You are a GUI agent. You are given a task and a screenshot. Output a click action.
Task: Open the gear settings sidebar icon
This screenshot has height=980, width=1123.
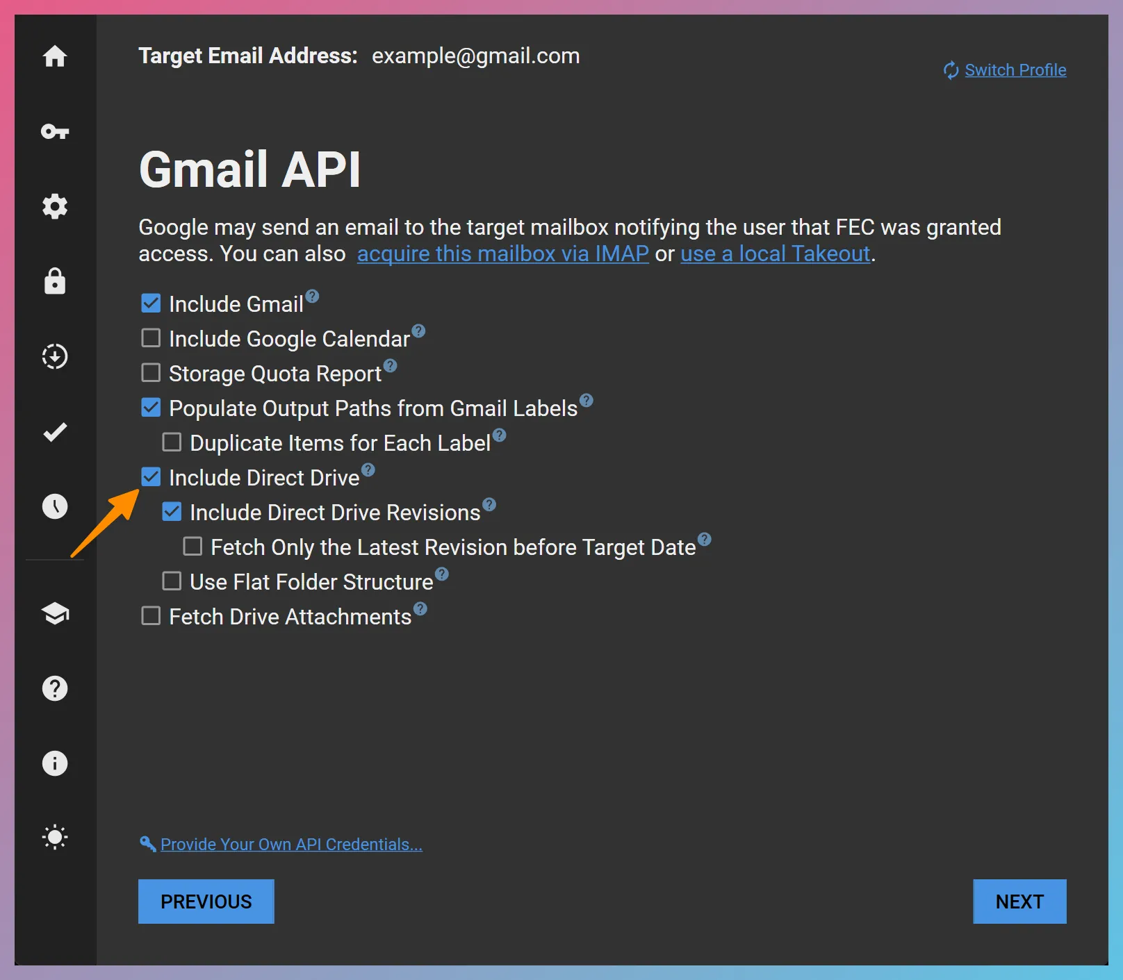pos(55,206)
